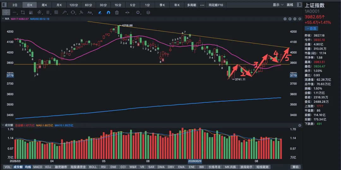Screen dimensions: 341x170
Task: Click the minus zoom icon in MA panel header
Action: tap(295, 19)
